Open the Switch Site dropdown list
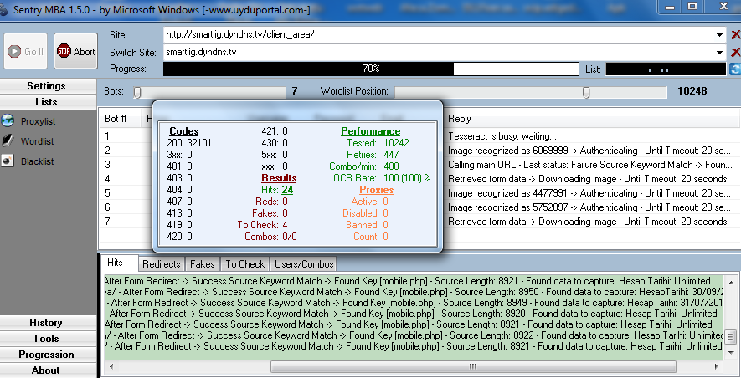 (719, 52)
